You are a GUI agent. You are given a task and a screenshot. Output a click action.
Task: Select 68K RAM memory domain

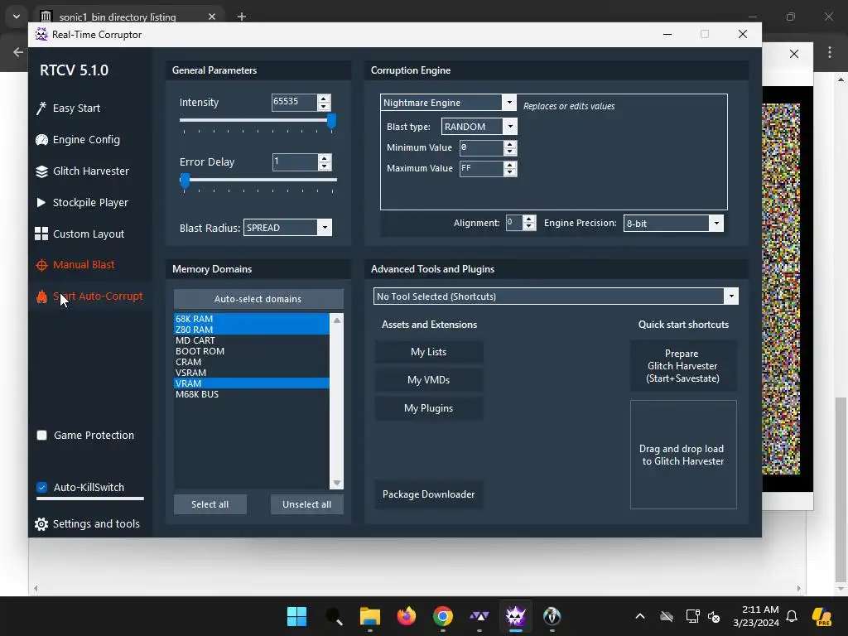click(252, 319)
